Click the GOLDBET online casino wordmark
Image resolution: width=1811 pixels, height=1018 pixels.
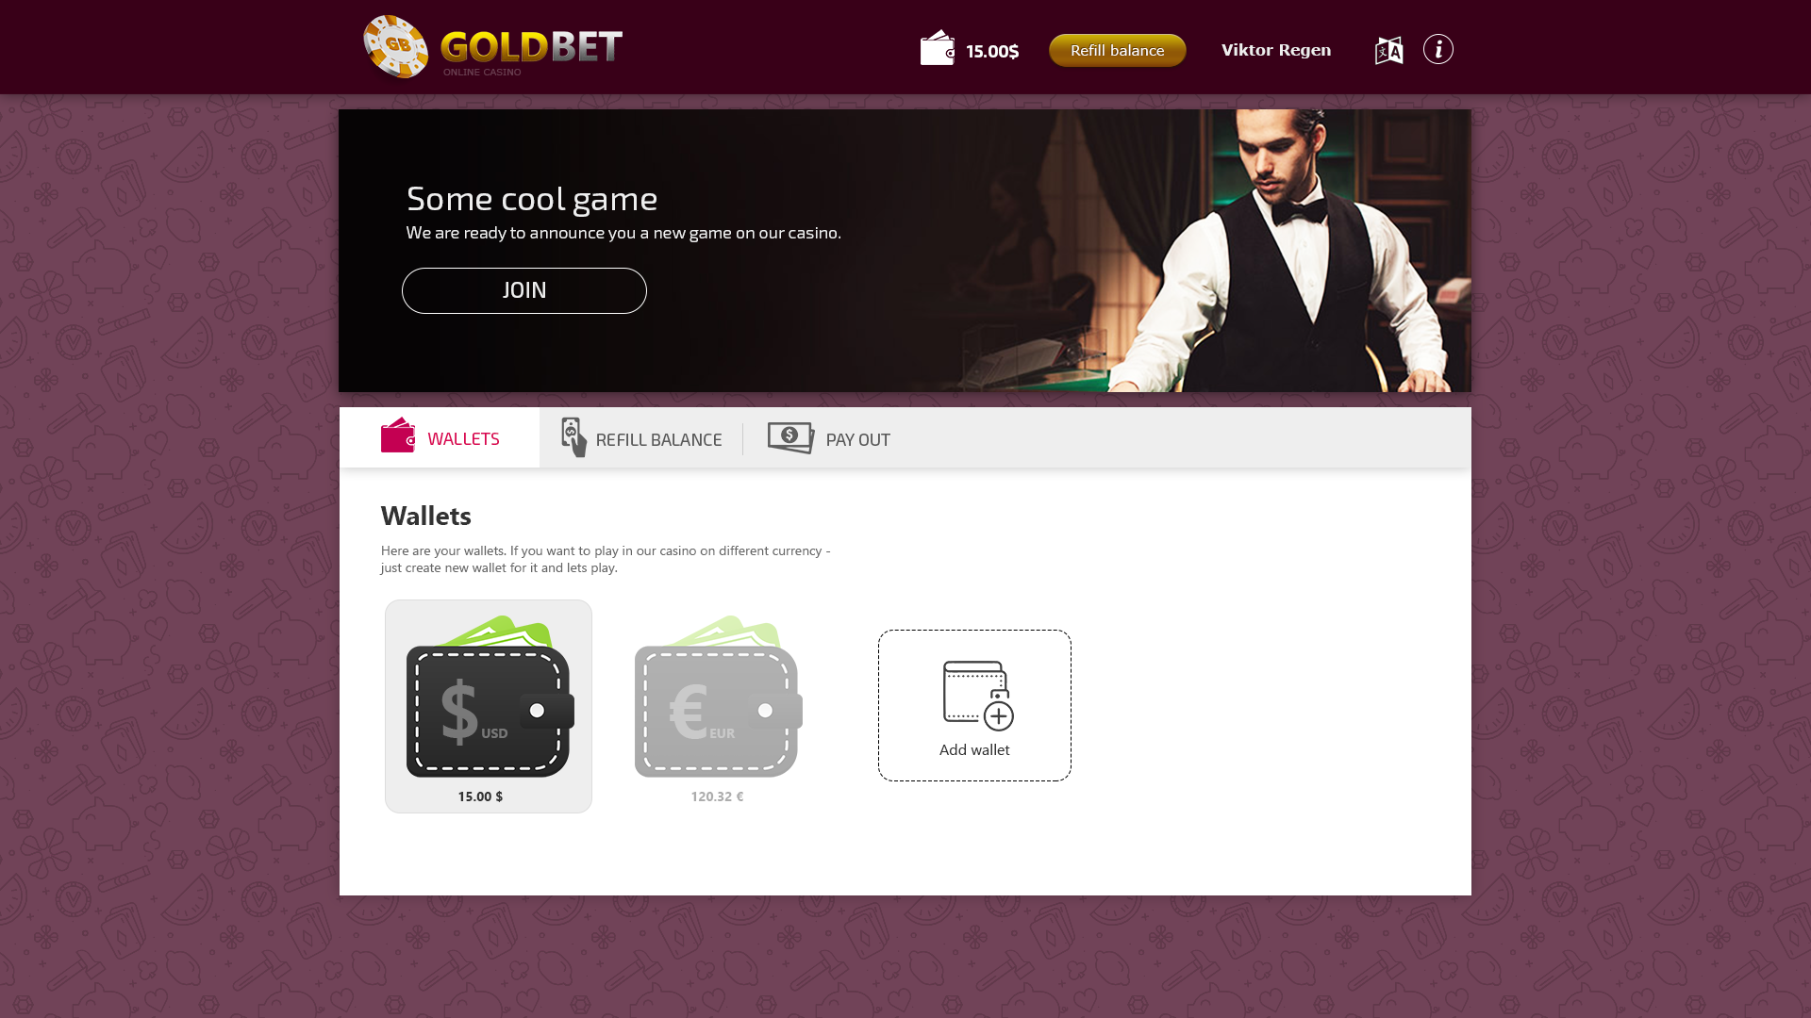(x=531, y=53)
